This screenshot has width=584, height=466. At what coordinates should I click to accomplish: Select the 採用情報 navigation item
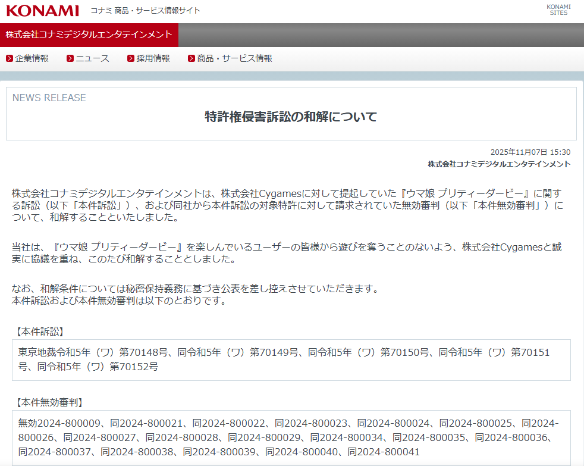click(153, 58)
